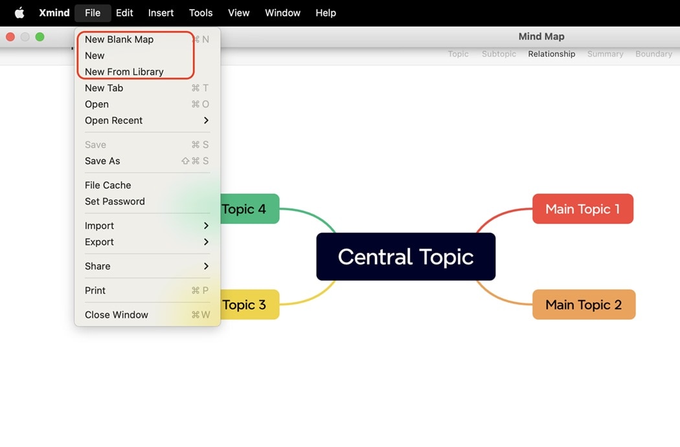Open the Help menu
The width and height of the screenshot is (680, 447).
click(326, 13)
